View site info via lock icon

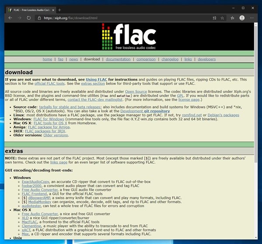point(39,18)
